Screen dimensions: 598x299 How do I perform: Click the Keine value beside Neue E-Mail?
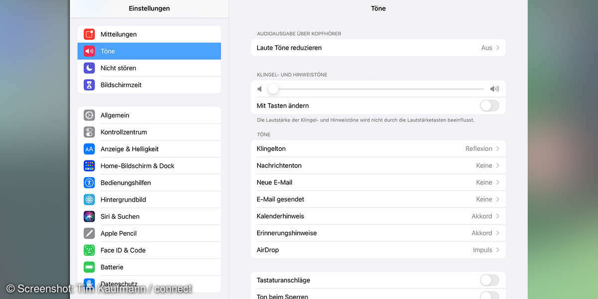[x=484, y=182]
